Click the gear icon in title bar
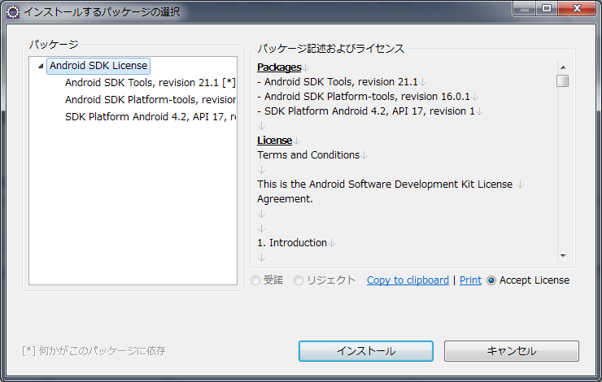 pyautogui.click(x=13, y=12)
